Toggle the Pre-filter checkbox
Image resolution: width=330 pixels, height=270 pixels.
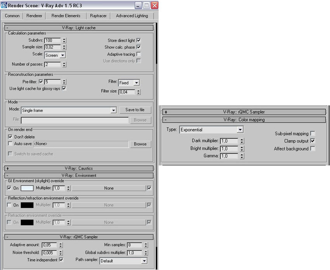41,82
